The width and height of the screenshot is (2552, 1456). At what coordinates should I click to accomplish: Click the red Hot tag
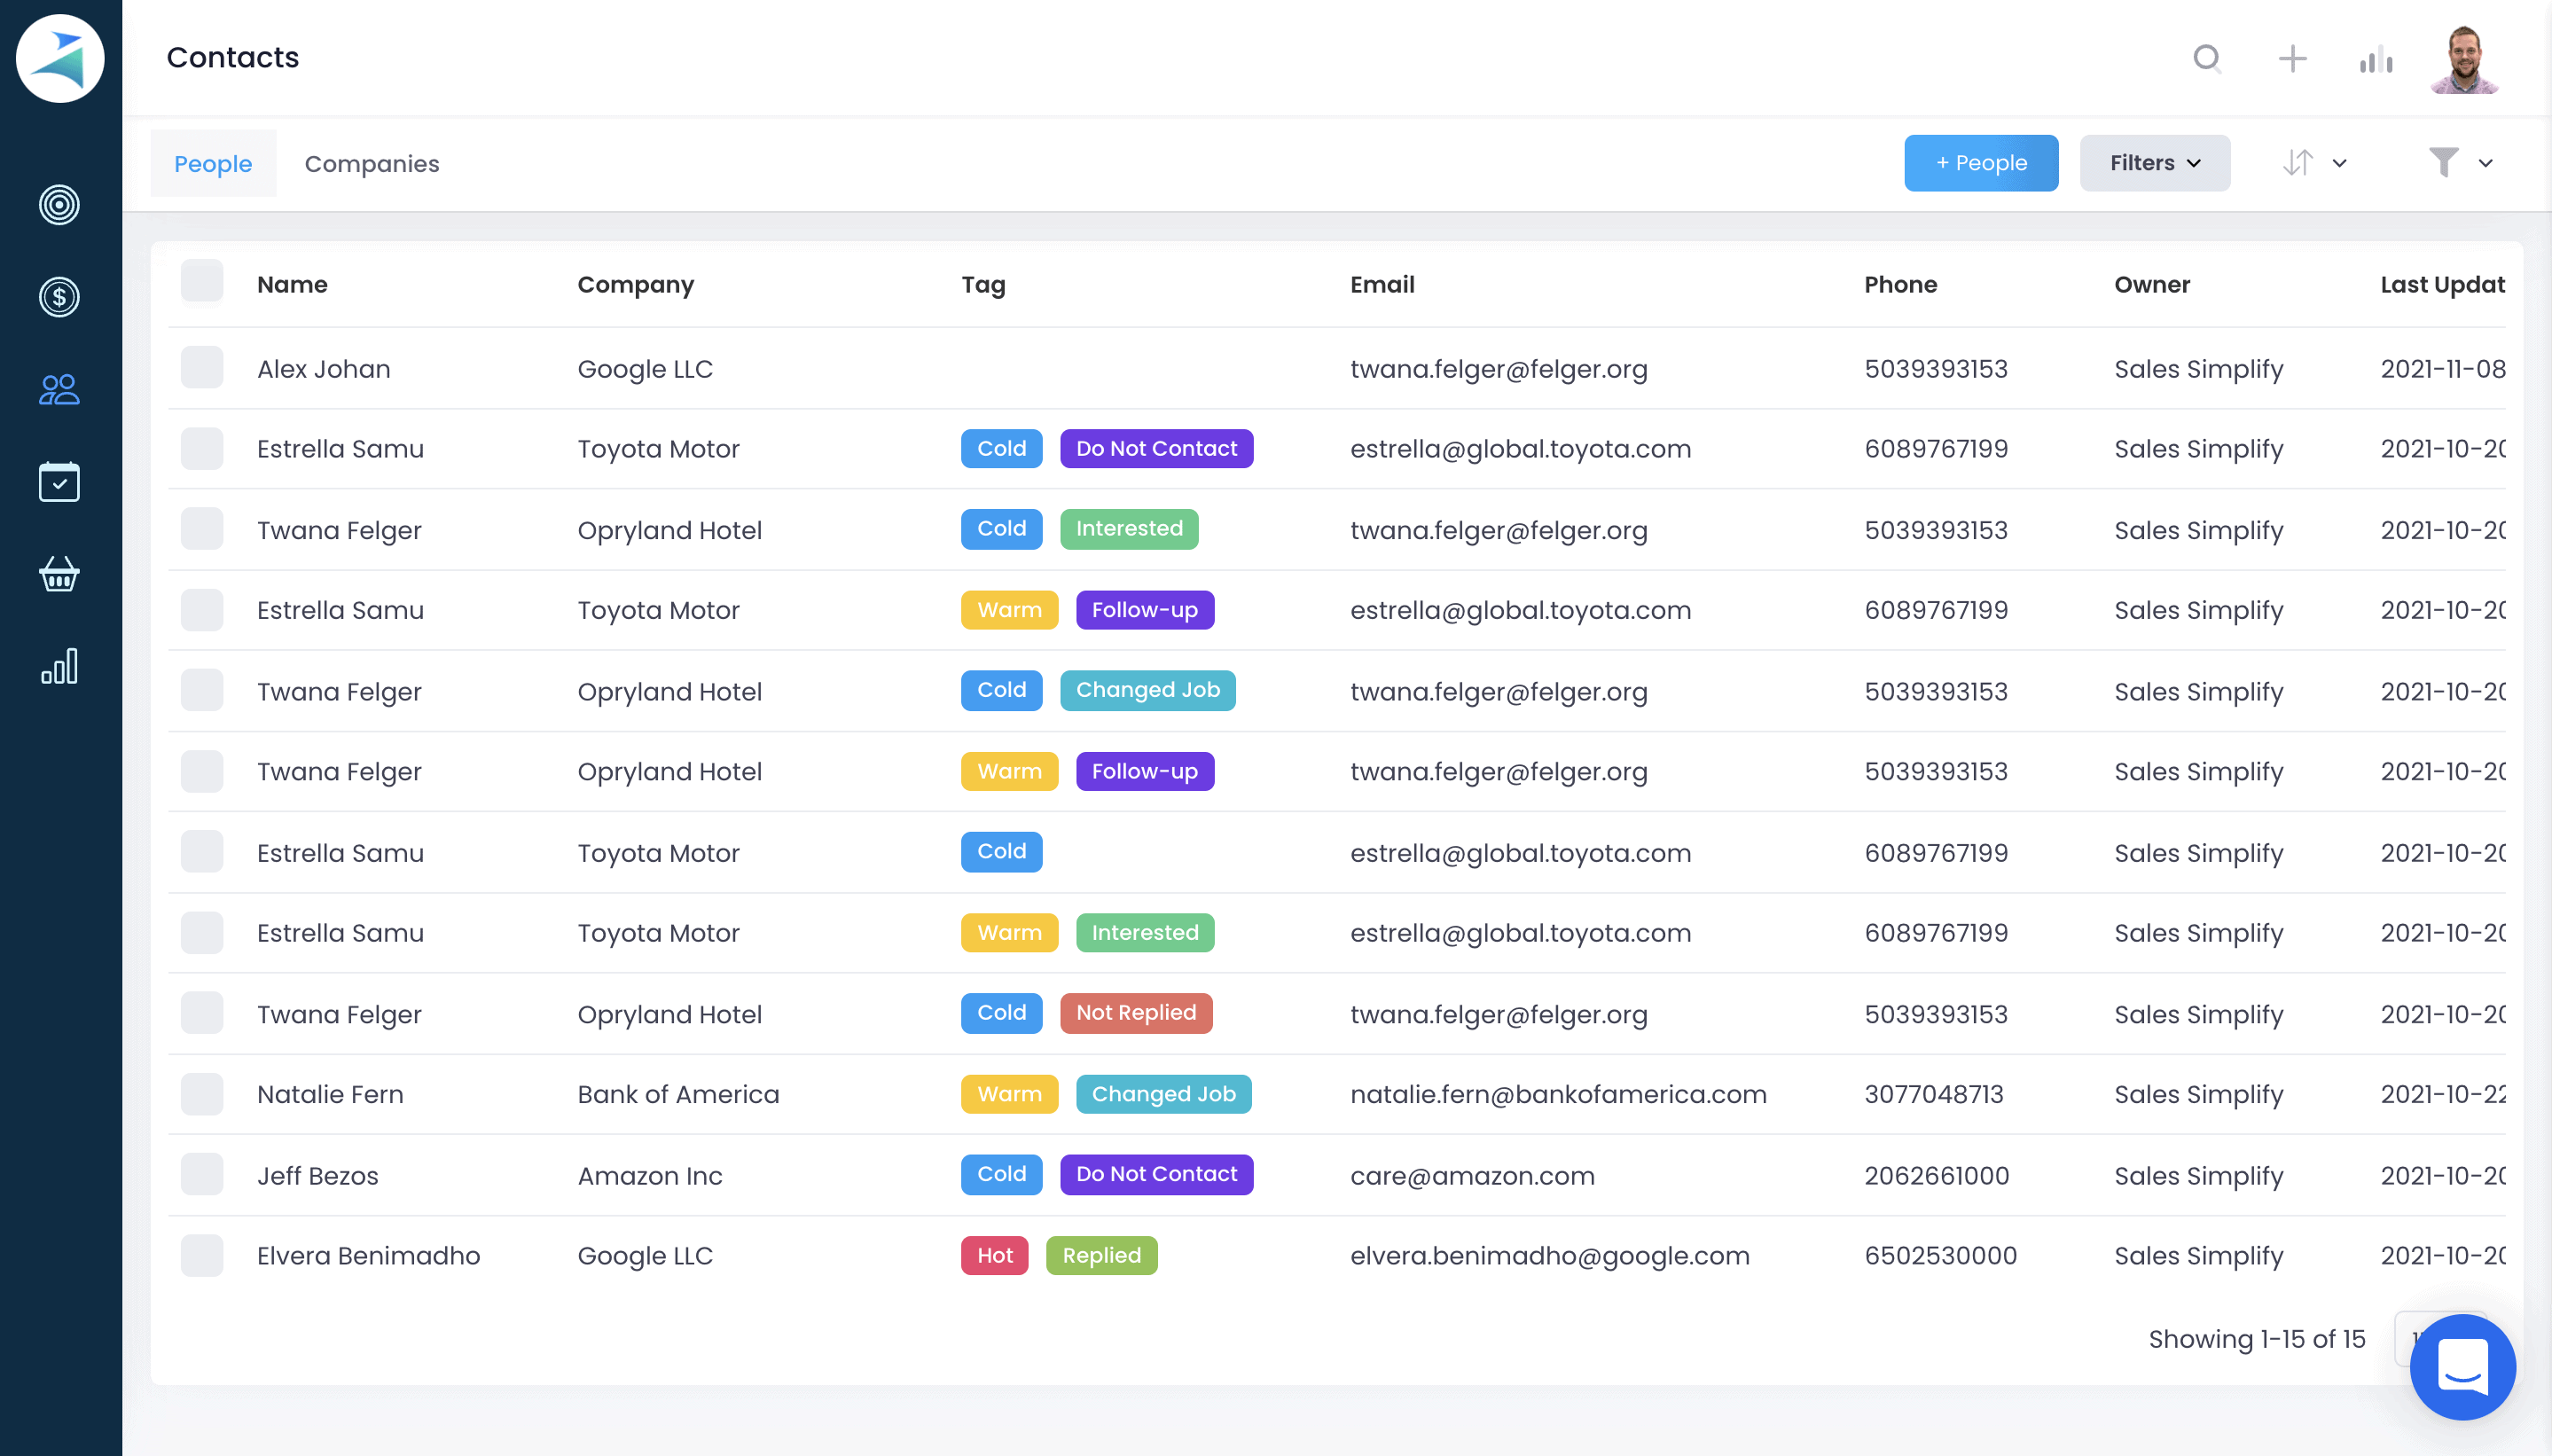tap(994, 1256)
